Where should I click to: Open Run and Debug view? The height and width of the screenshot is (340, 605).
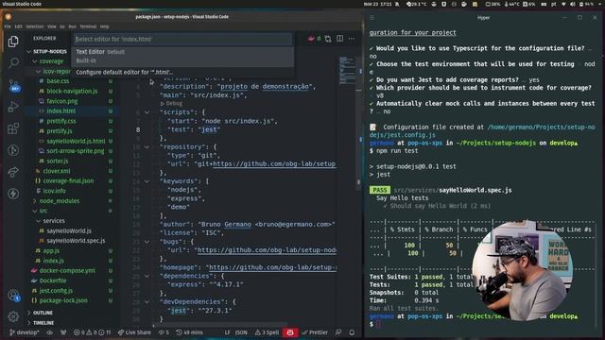coord(13,107)
